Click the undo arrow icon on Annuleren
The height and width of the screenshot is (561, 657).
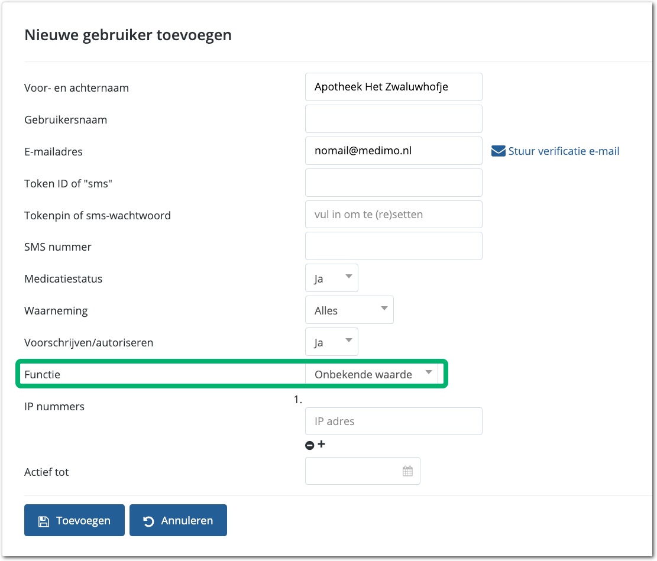click(148, 521)
